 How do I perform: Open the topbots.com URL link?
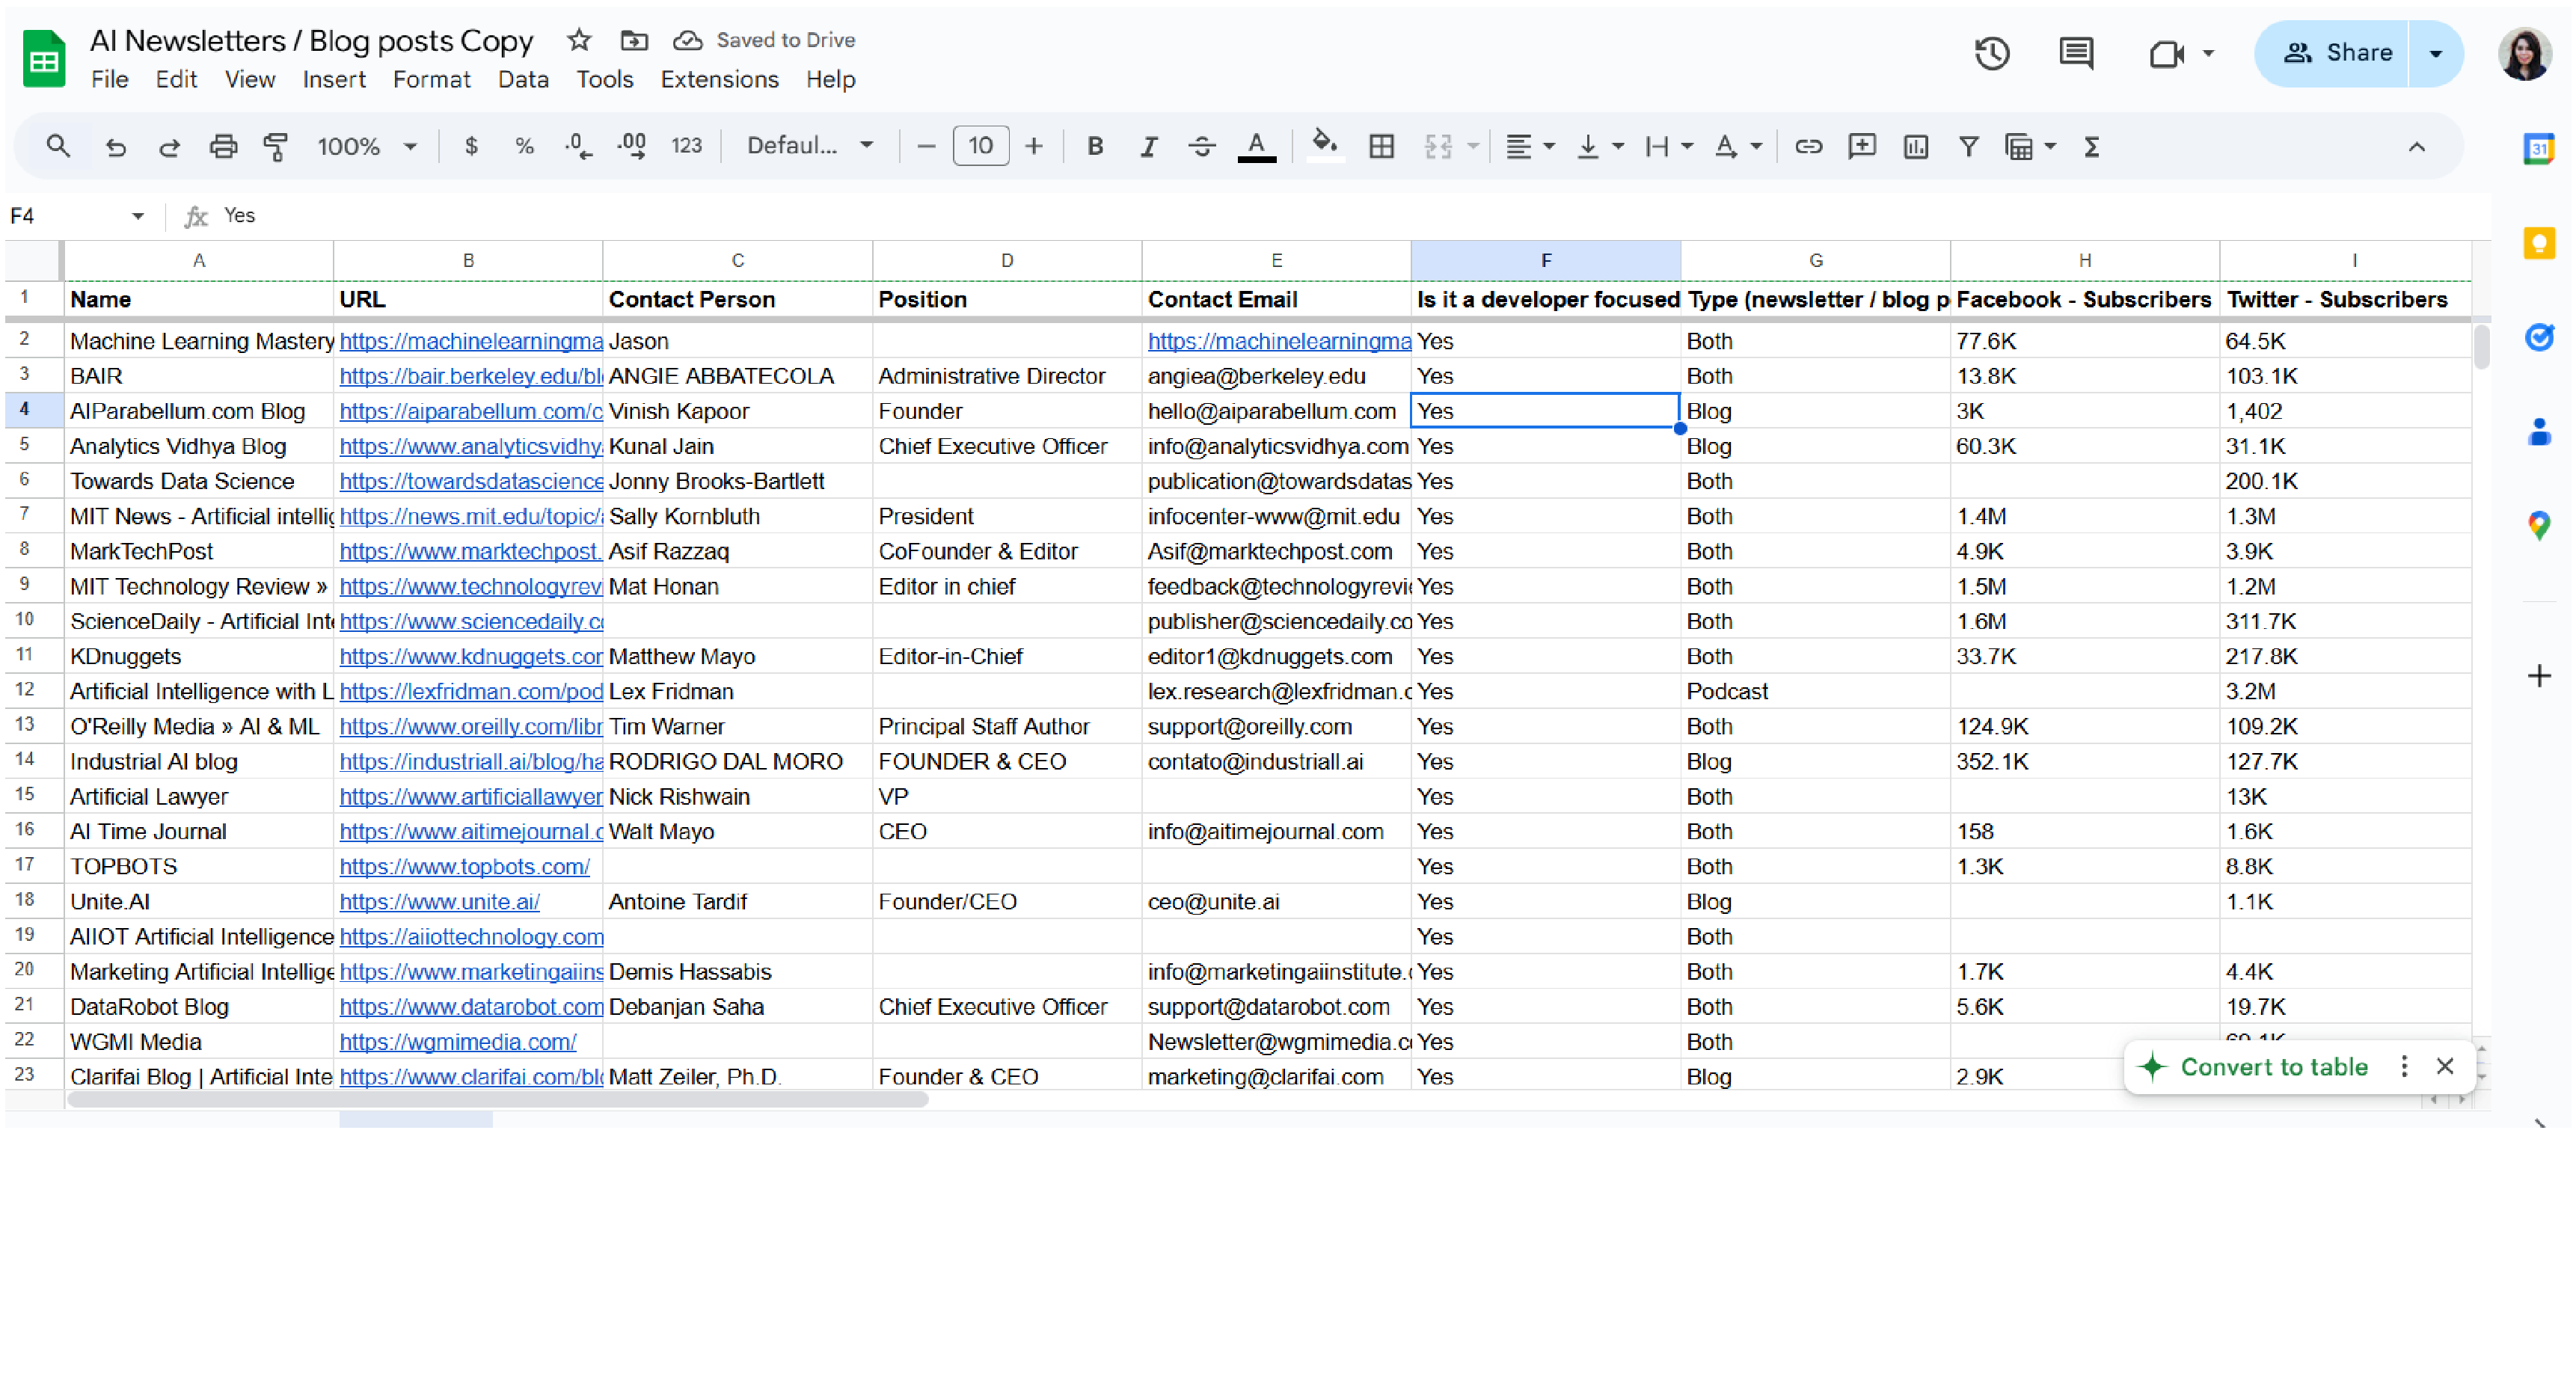[464, 866]
